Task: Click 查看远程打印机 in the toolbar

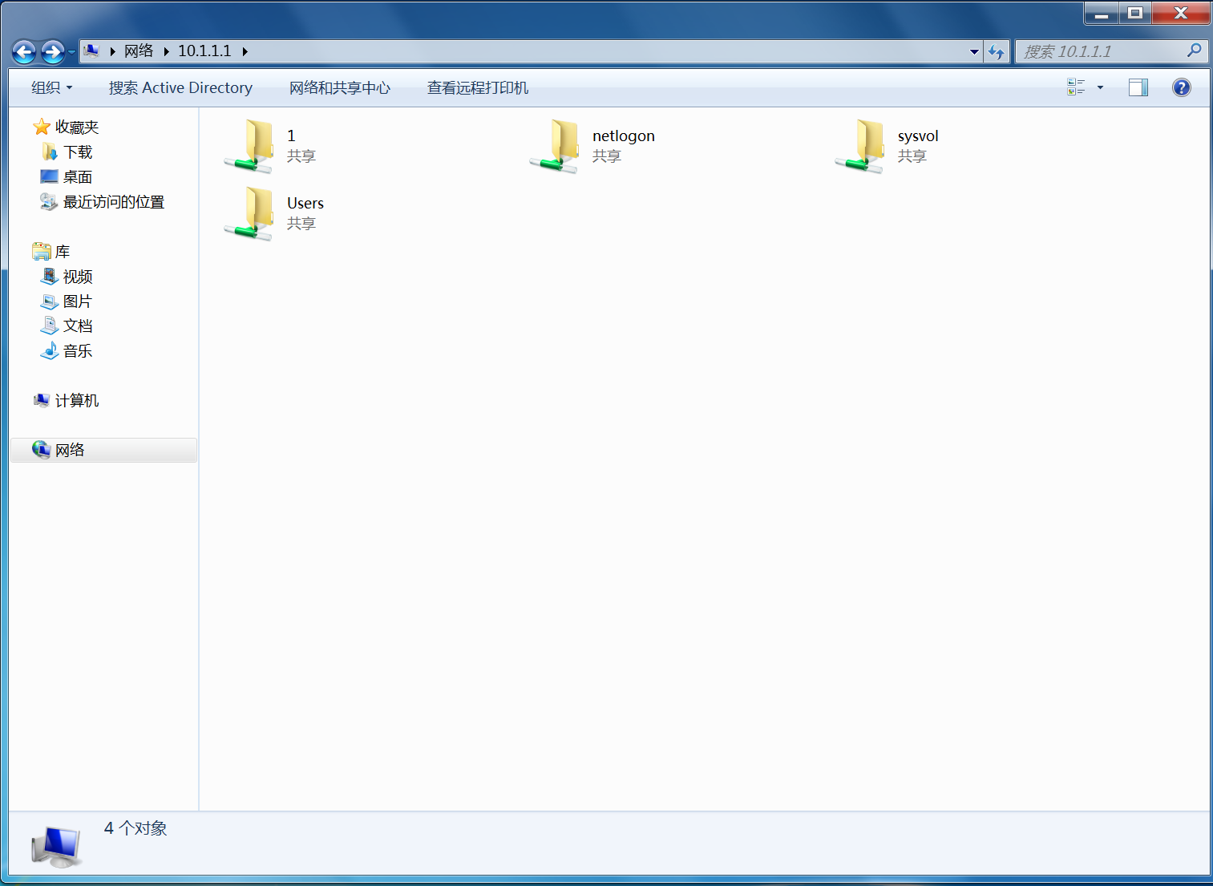Action: click(478, 87)
